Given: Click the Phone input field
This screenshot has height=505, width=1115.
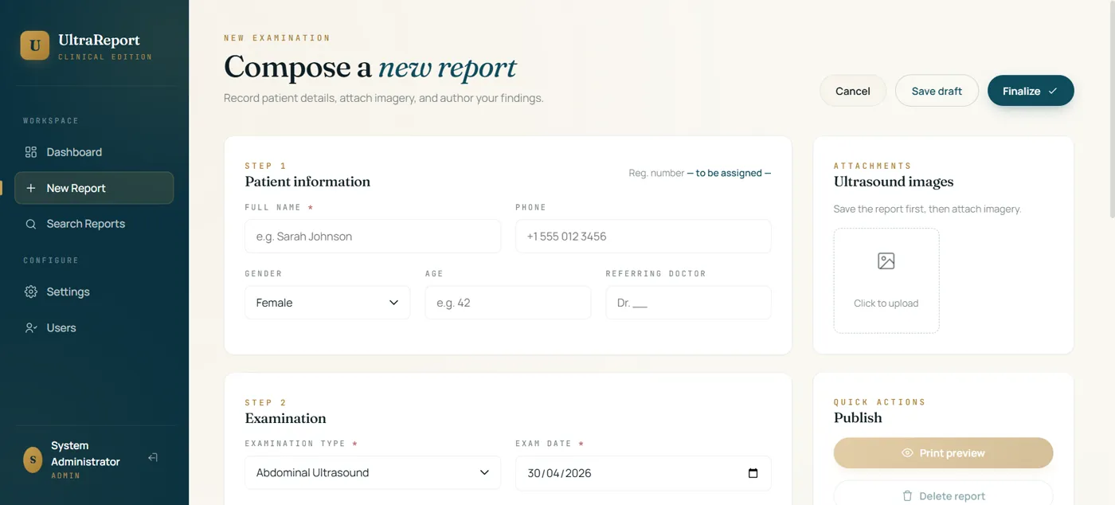Looking at the screenshot, I should point(644,237).
